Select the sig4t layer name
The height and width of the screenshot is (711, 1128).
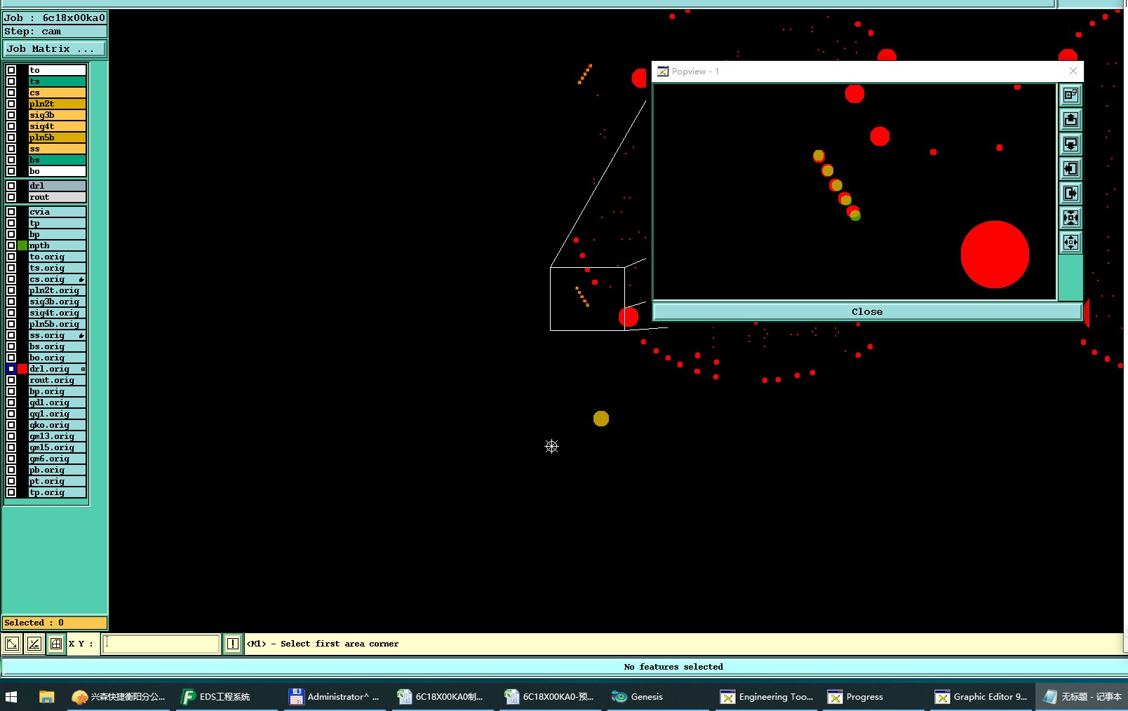click(x=57, y=126)
